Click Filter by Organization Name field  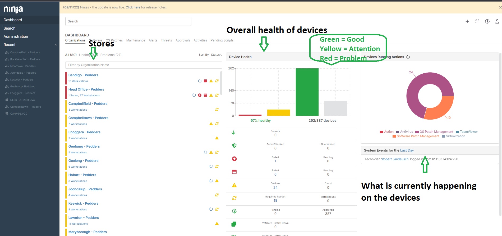tap(144, 65)
